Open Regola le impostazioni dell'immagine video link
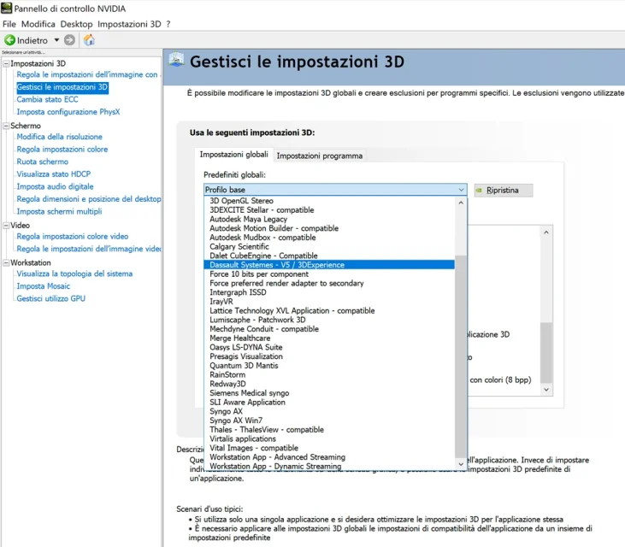The width and height of the screenshot is (625, 547). (89, 249)
